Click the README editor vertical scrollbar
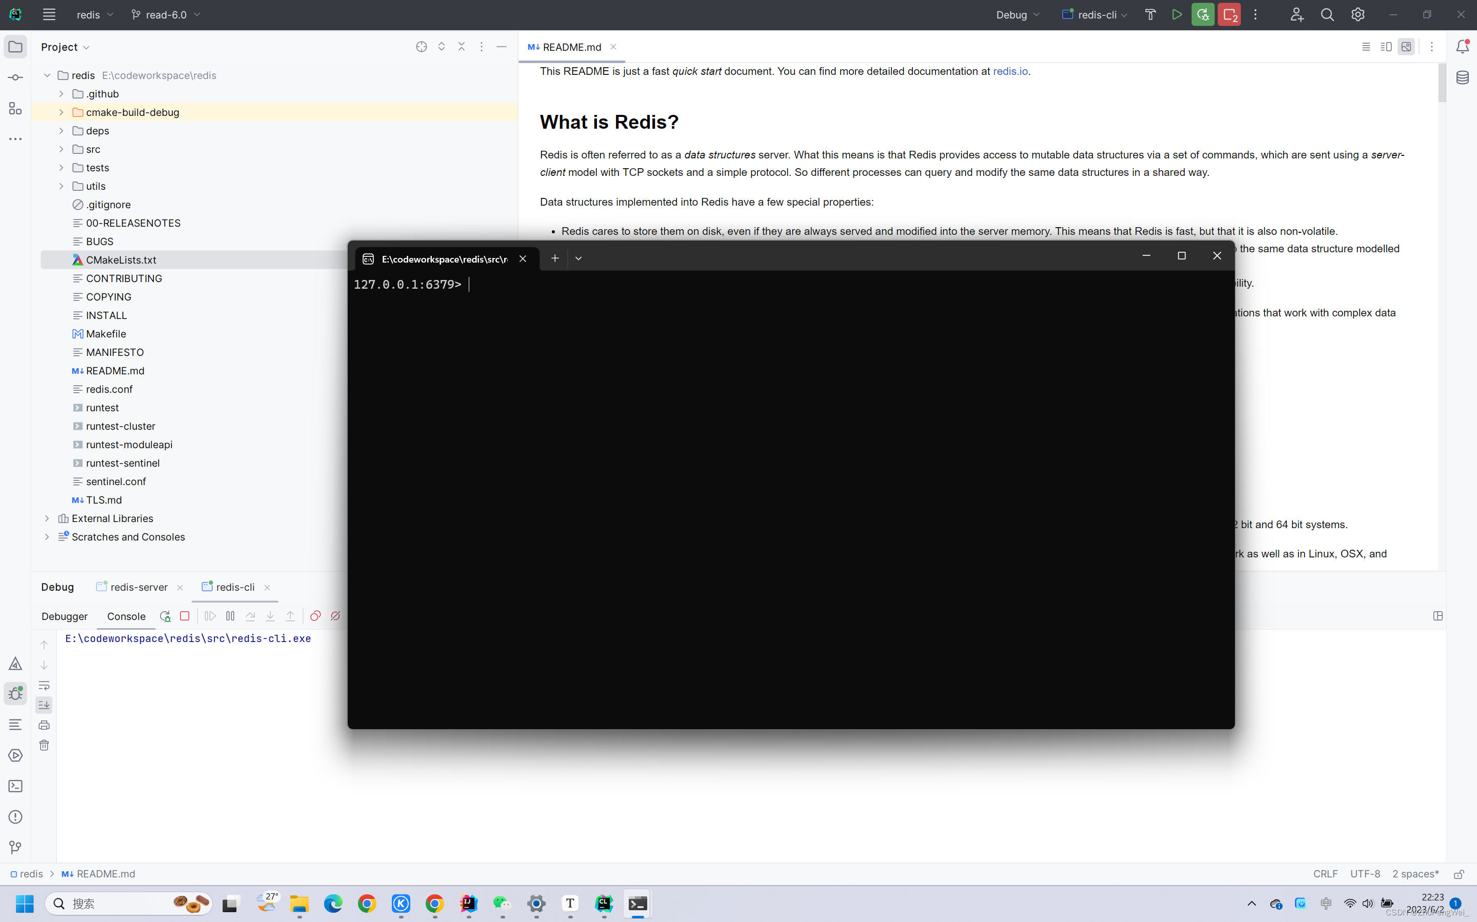Image resolution: width=1477 pixels, height=922 pixels. [x=1442, y=84]
